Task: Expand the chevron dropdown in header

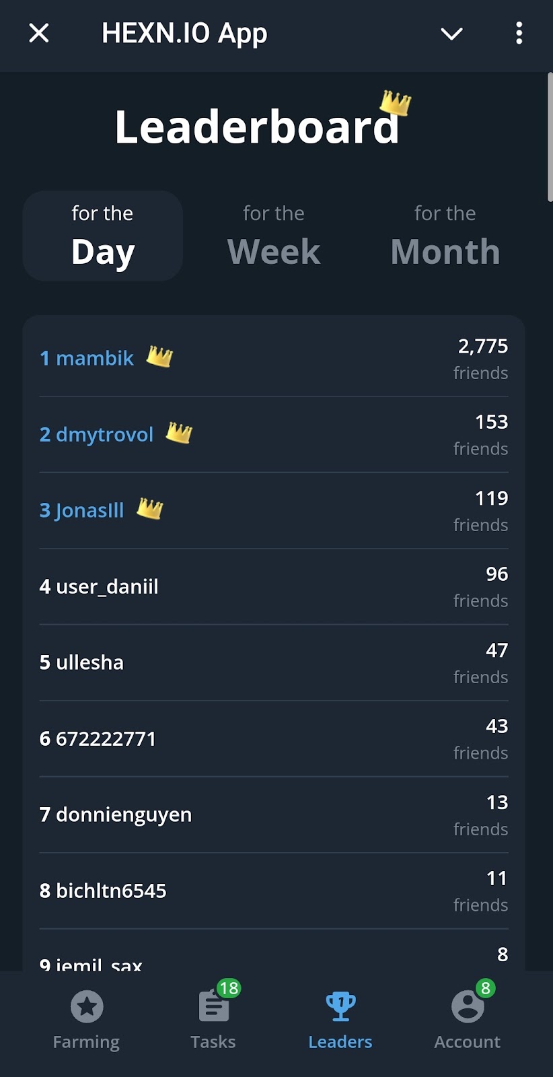Action: [x=451, y=34]
